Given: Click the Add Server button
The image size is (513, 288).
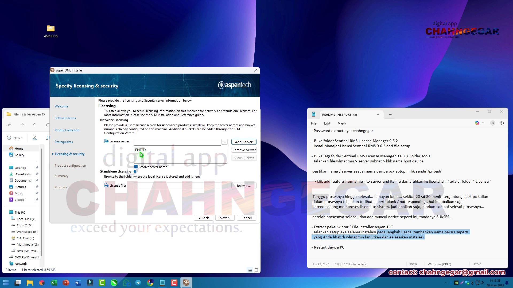Looking at the screenshot, I should tap(244, 142).
